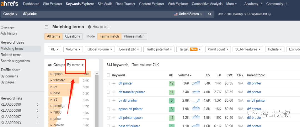Click plus icon next to dtf printer epson
The width and height of the screenshot is (300, 127).
114,118
